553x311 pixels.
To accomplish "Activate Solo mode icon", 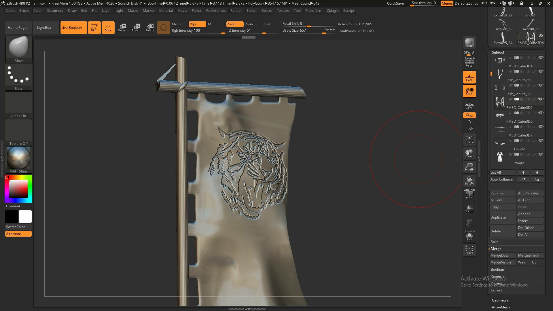I will pos(469,236).
